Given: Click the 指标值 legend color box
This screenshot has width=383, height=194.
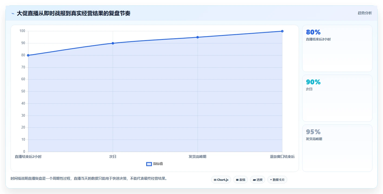Looking at the screenshot, I should point(149,164).
